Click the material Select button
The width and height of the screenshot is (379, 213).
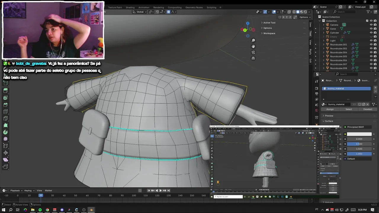pos(349,109)
